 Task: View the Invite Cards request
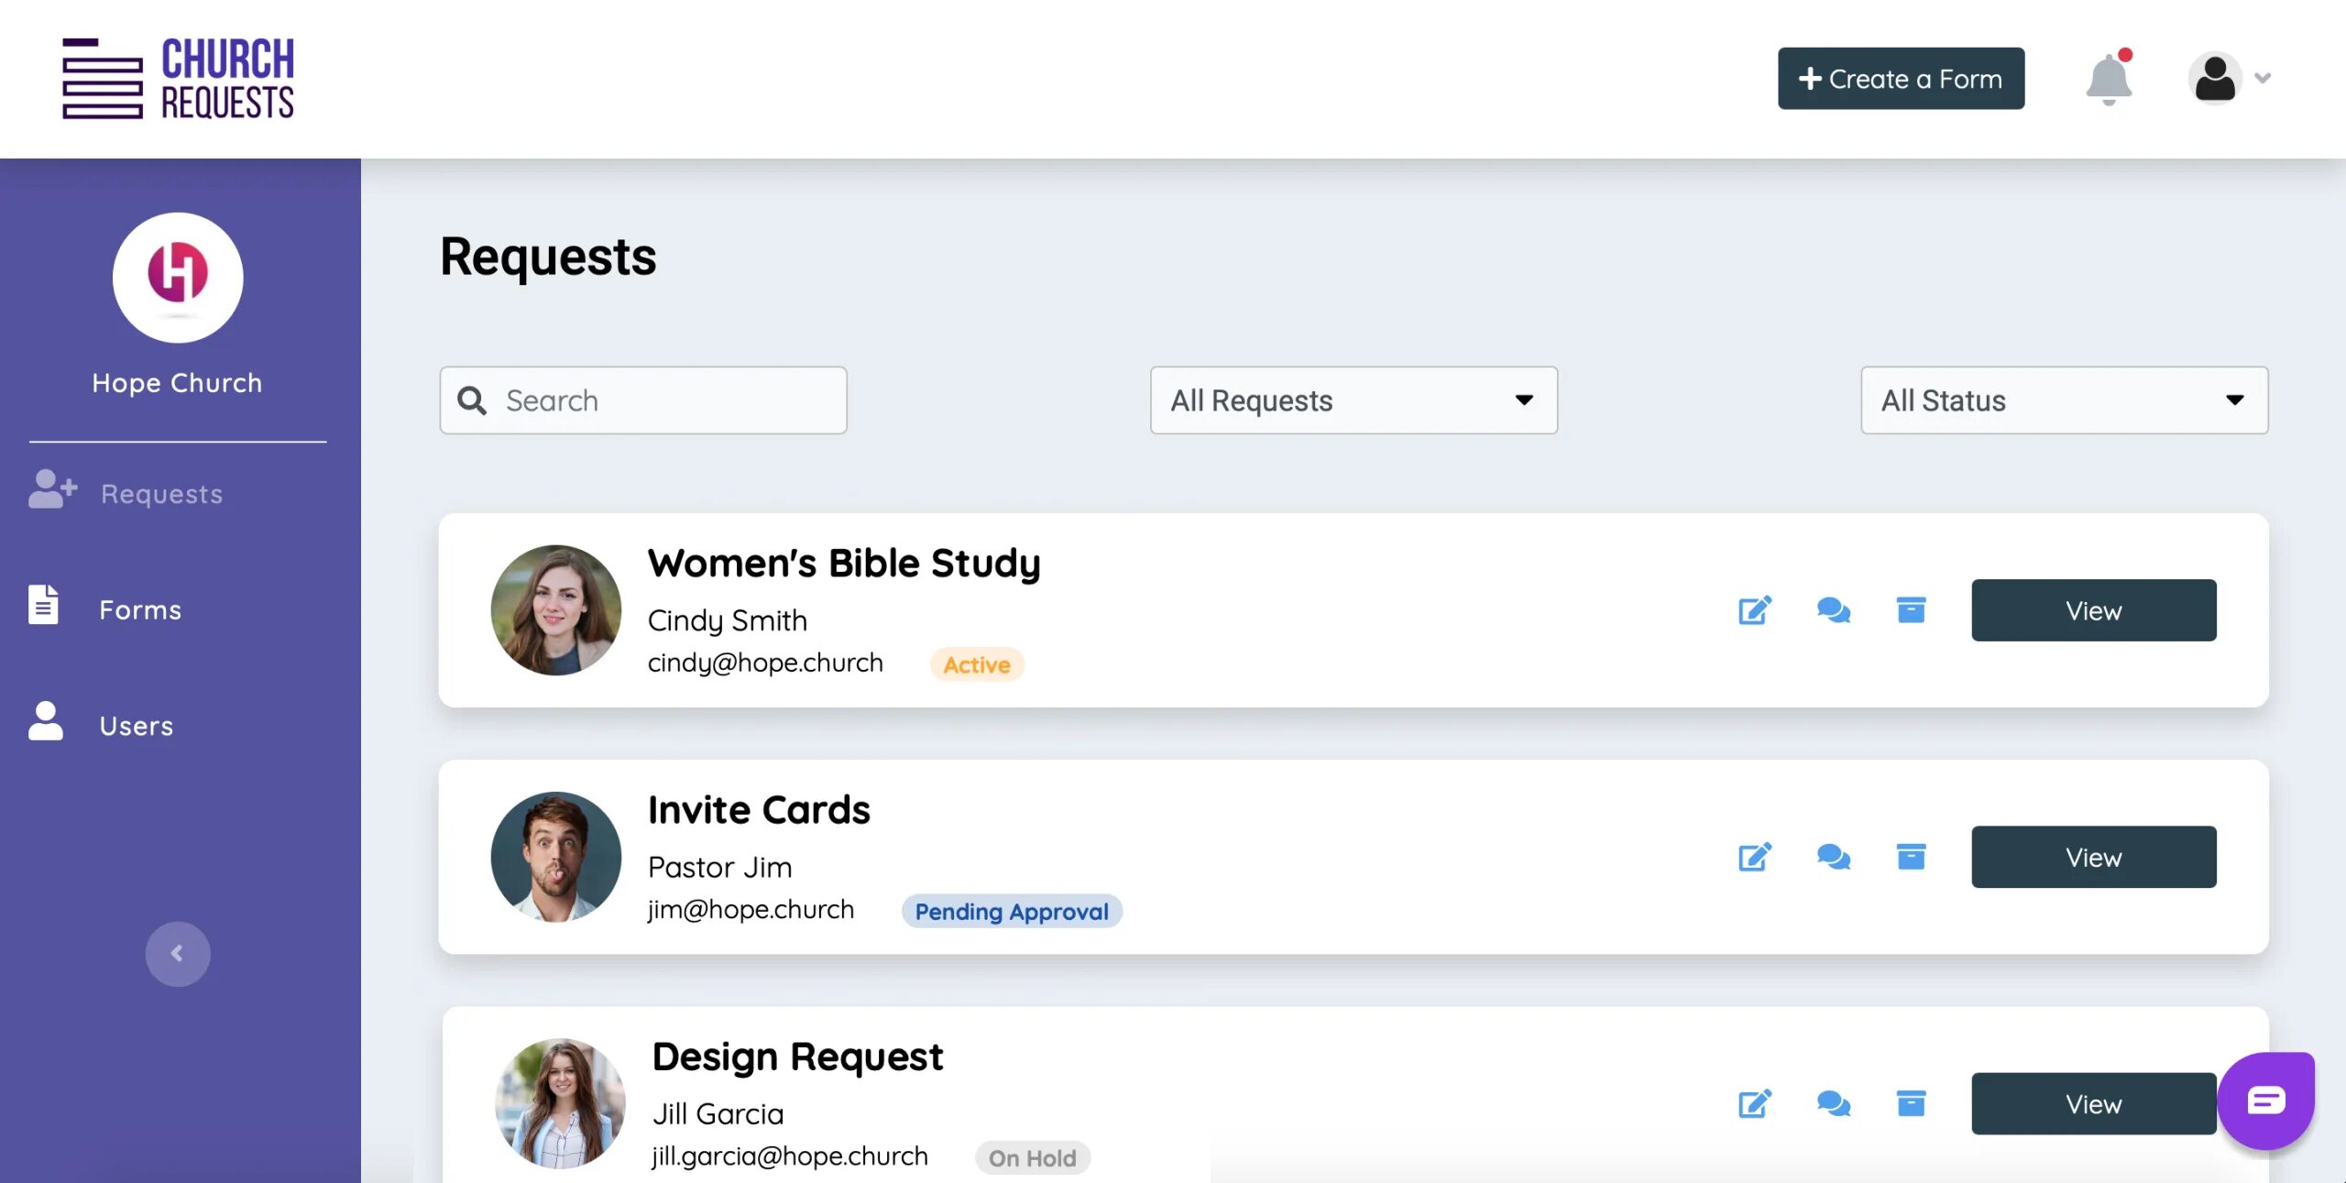pos(2093,857)
